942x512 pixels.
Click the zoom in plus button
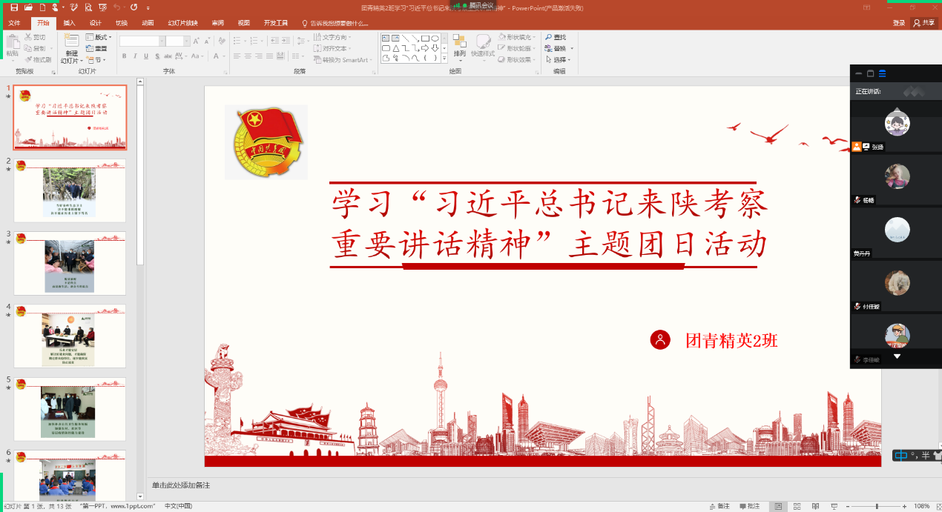click(x=904, y=506)
